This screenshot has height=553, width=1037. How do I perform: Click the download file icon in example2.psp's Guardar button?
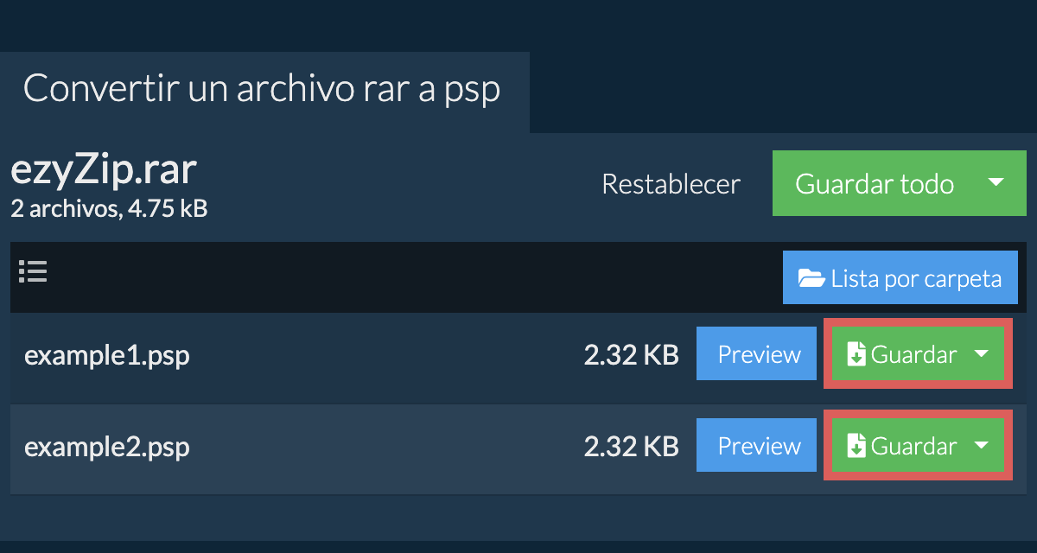[x=856, y=447]
